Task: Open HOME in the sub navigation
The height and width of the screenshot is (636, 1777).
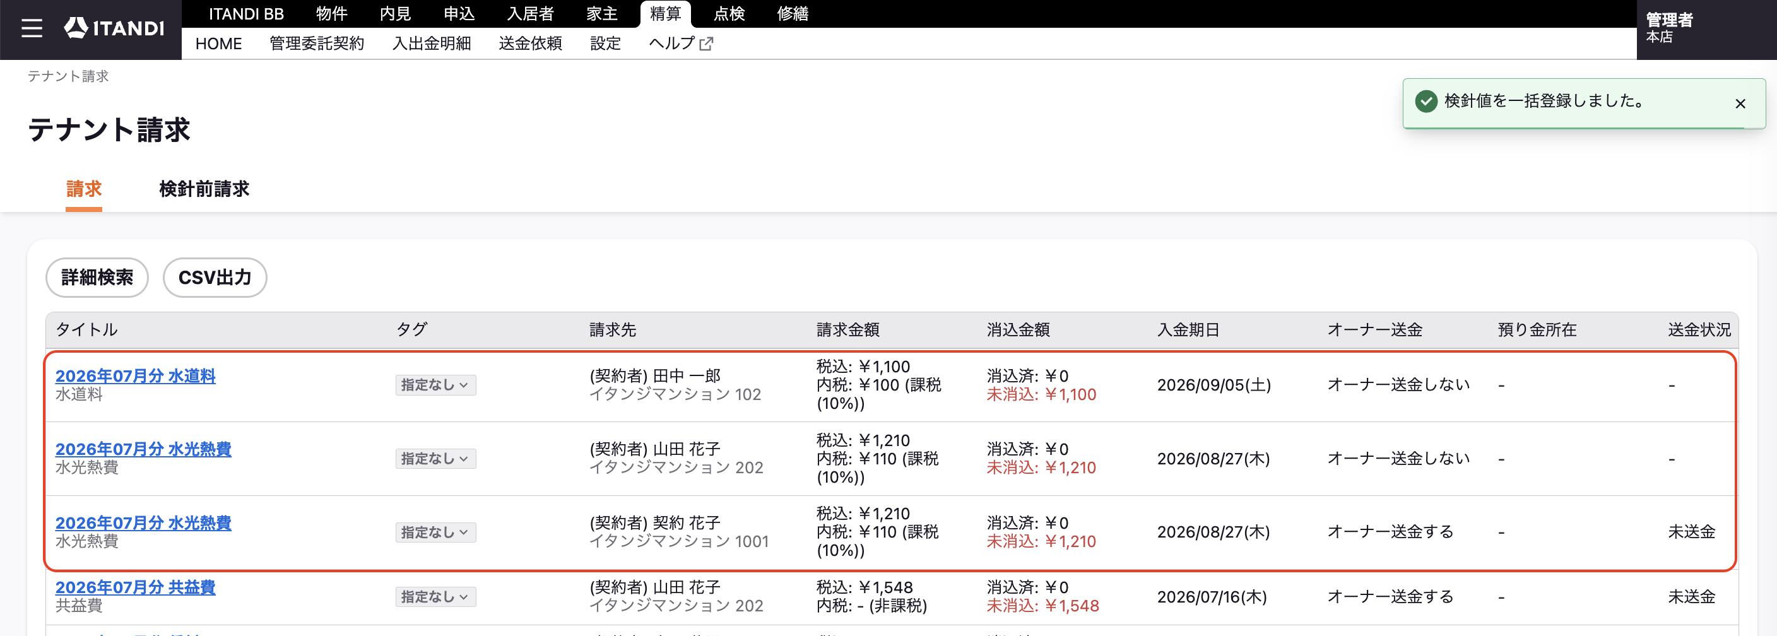Action: 218,44
